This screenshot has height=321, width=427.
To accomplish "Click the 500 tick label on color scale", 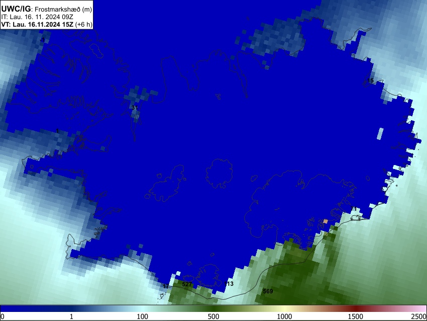I will click(213, 316).
